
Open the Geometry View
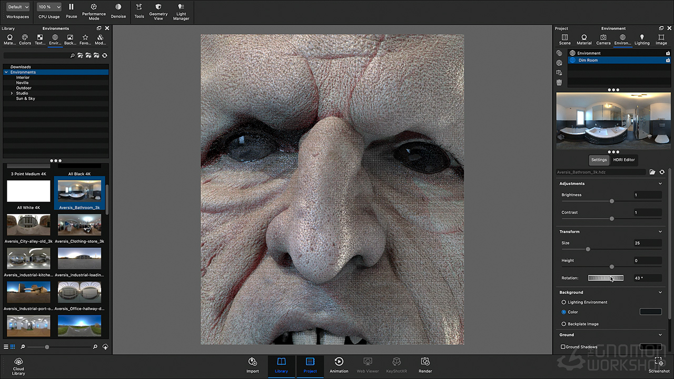[x=158, y=7]
